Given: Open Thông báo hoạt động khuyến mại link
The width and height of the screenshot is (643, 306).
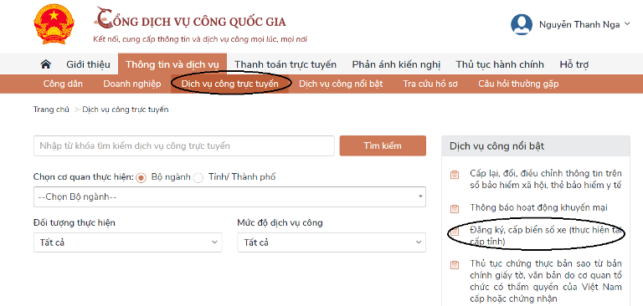Looking at the screenshot, I should click(x=538, y=207).
